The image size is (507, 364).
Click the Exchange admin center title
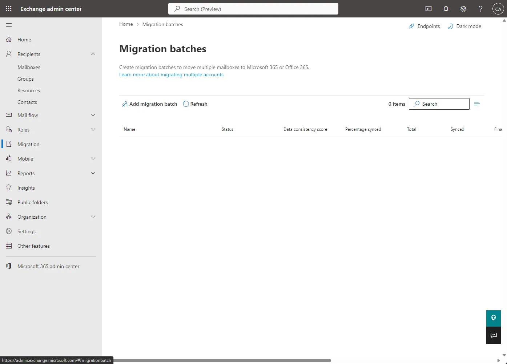click(x=51, y=9)
